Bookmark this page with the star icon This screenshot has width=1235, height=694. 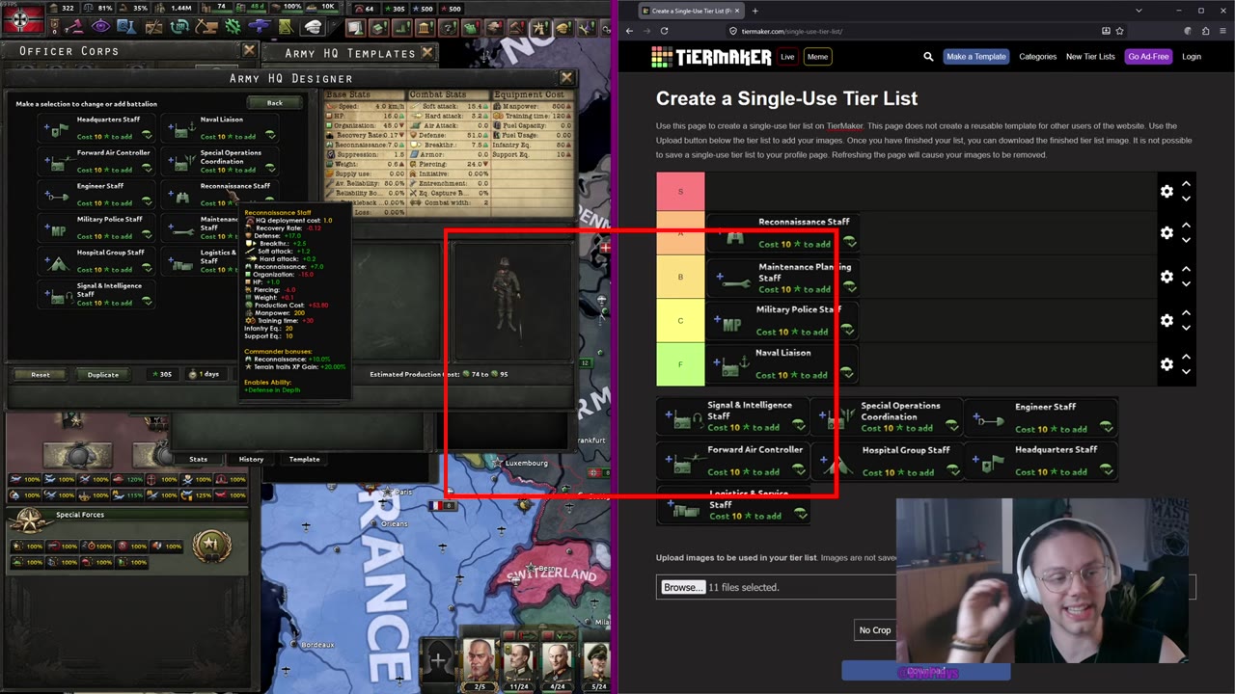[x=1121, y=31]
